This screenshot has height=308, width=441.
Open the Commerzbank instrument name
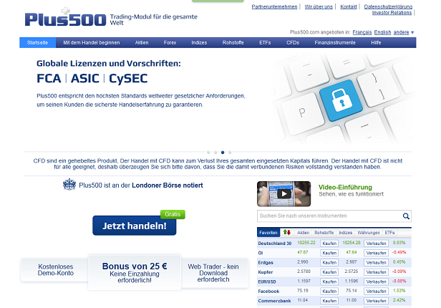pos(274,301)
